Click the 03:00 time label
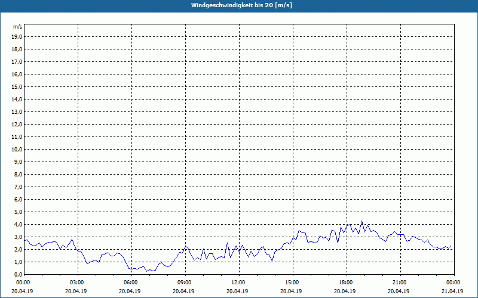Viewport: 478px width, 298px height. click(x=78, y=283)
